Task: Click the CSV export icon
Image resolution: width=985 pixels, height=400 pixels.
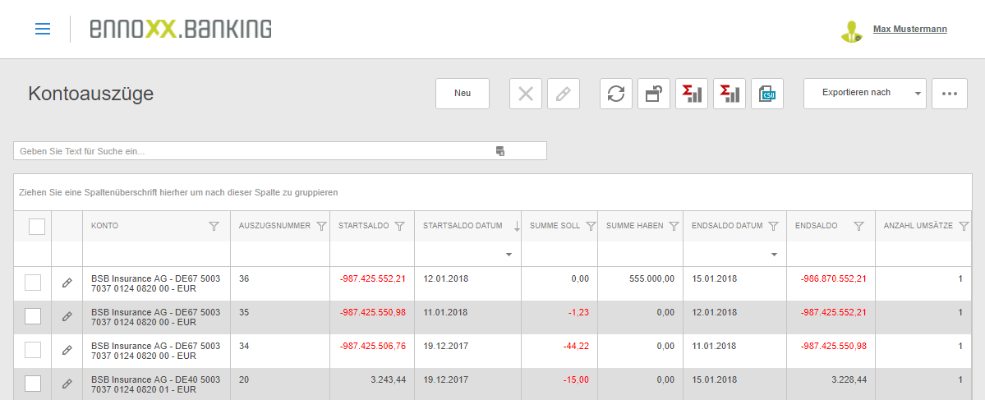Action: (767, 94)
